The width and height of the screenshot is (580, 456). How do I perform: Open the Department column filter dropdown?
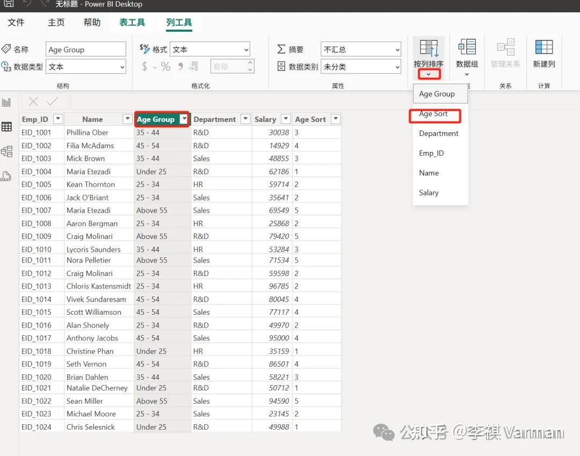(245, 119)
